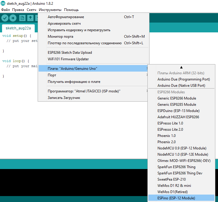The width and height of the screenshot is (218, 202).
Task: Click inside the black console output area
Action: coord(74,182)
